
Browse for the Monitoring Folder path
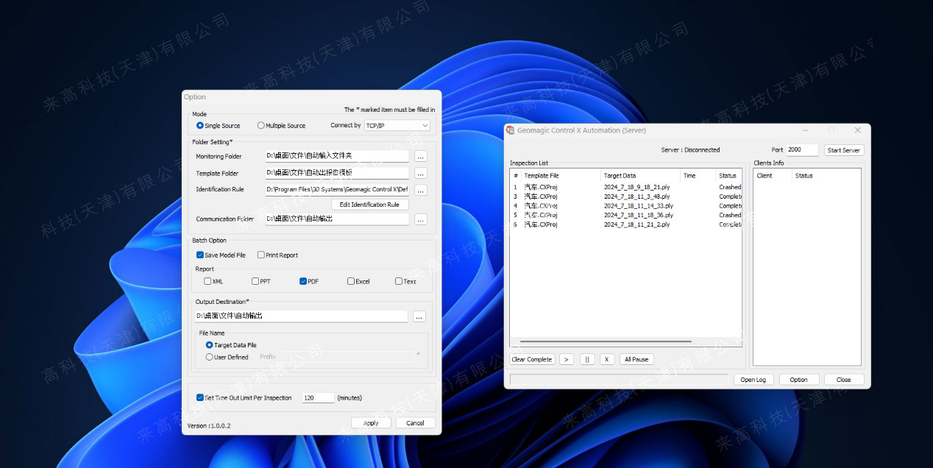click(420, 156)
